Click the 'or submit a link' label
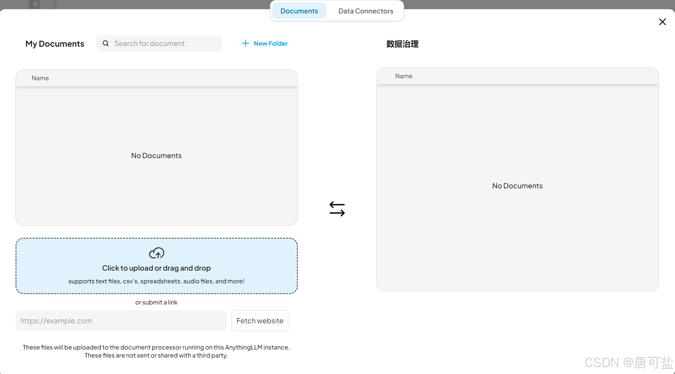Image resolution: width=675 pixels, height=374 pixels. (156, 302)
